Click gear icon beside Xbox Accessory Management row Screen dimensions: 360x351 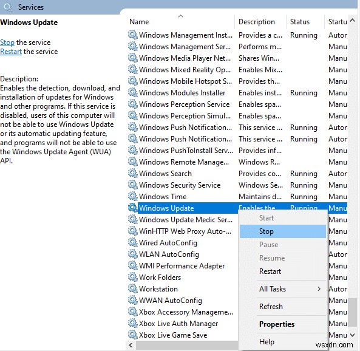tap(133, 312)
